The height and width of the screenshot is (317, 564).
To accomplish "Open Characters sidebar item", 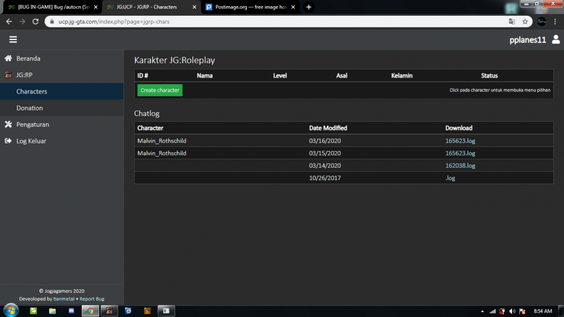I will tap(62, 91).
